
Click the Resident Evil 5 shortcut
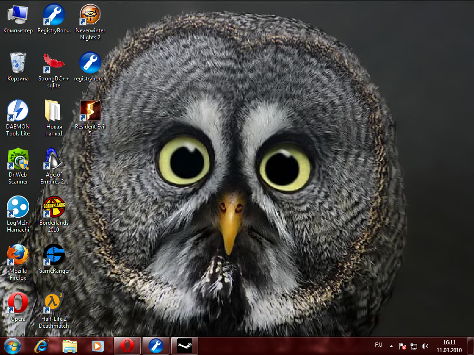(x=90, y=118)
